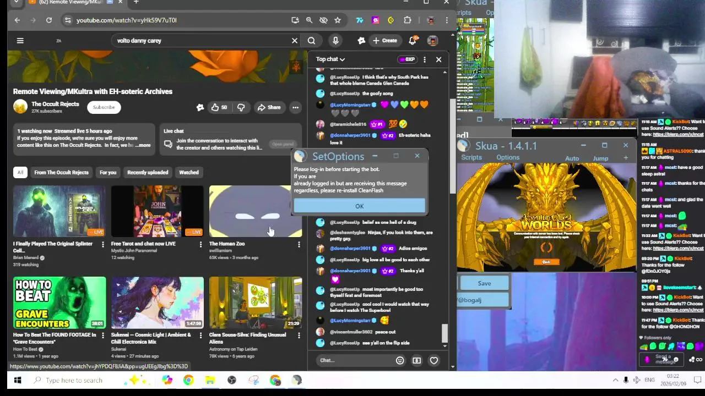705x396 pixels.
Task: Clear the YouTube search box text
Action: pyautogui.click(x=295, y=40)
